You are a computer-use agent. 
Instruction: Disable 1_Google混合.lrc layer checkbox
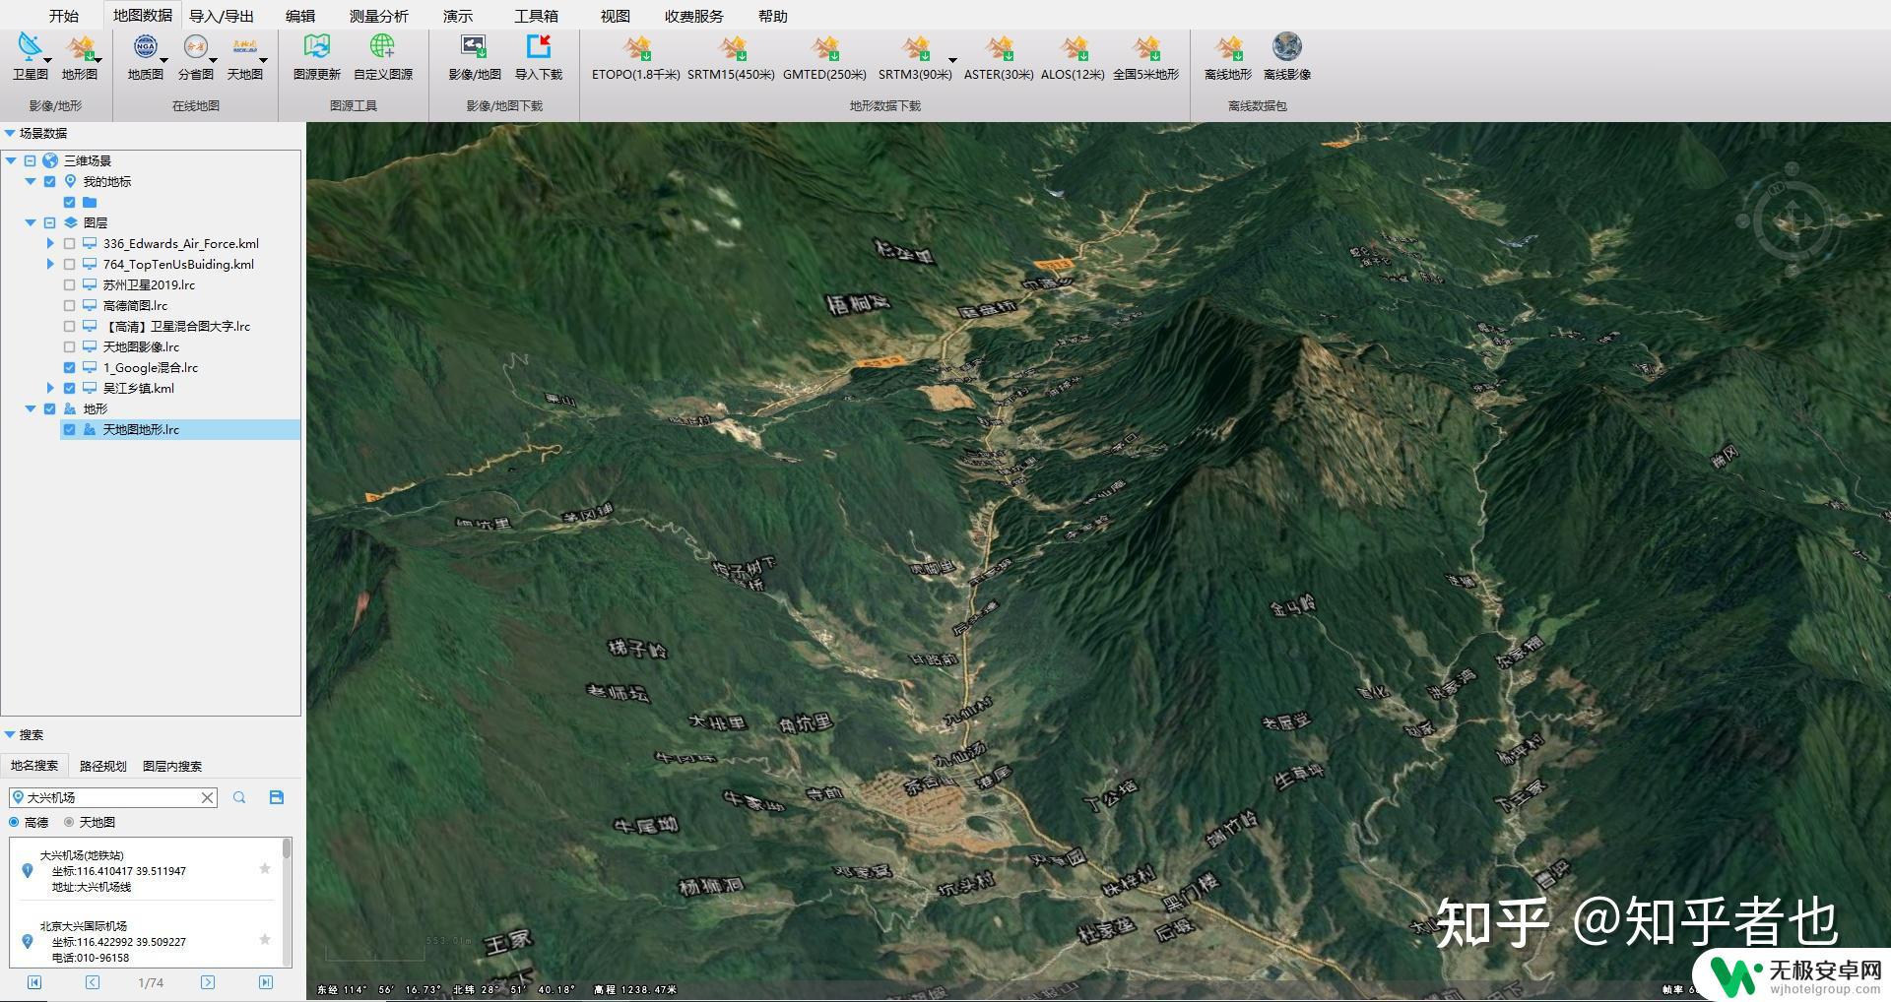[x=69, y=367]
